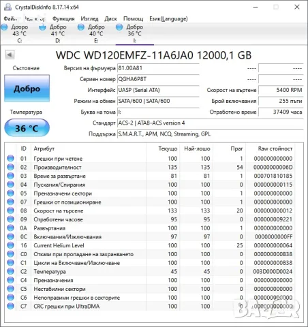
Task: Select raw value 000000000064 for Helium Level
Action: (x=273, y=245)
